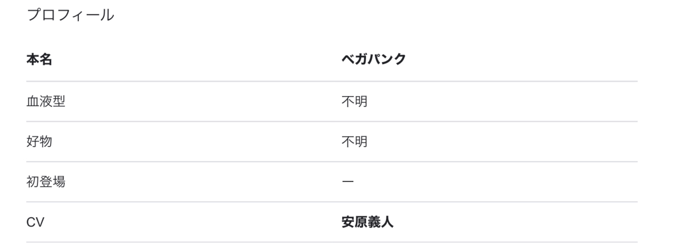Click the 血液型 row label
The image size is (680, 250).
tap(46, 101)
